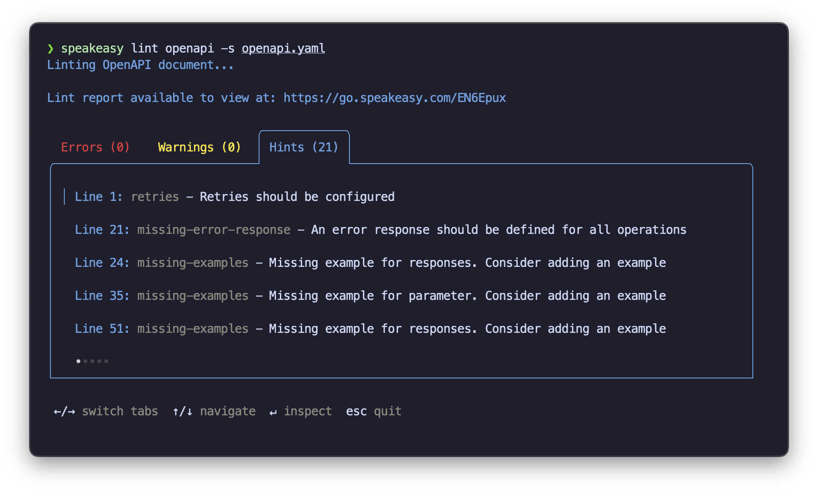Open the lint report link go.speakeasy.com/EN6Epux
The width and height of the screenshot is (818, 493).
394,98
